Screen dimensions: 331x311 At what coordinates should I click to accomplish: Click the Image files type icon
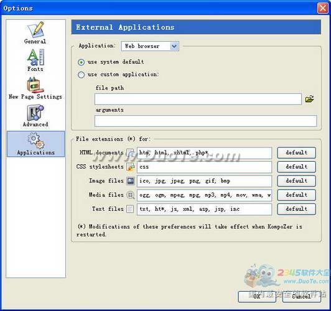130,181
